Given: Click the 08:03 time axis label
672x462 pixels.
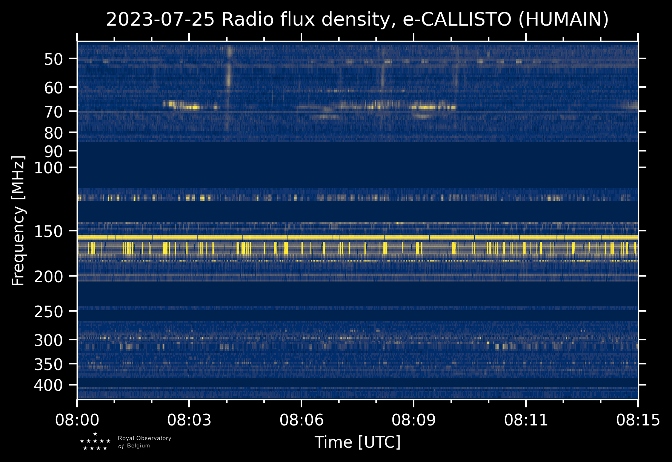Looking at the screenshot, I should [189, 420].
